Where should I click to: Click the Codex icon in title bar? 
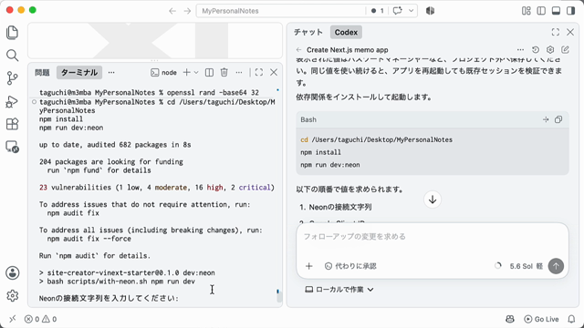click(x=430, y=11)
